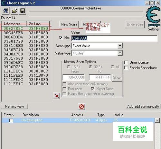The width and height of the screenshot is (161, 149).
Task: Click the floppy disk save icon
Action: [23, 11]
